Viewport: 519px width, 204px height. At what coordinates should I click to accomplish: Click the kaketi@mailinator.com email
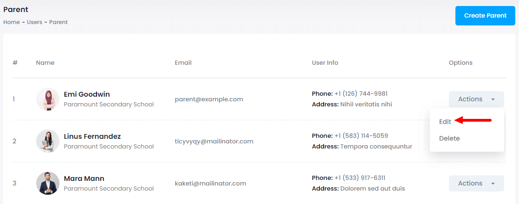point(210,183)
